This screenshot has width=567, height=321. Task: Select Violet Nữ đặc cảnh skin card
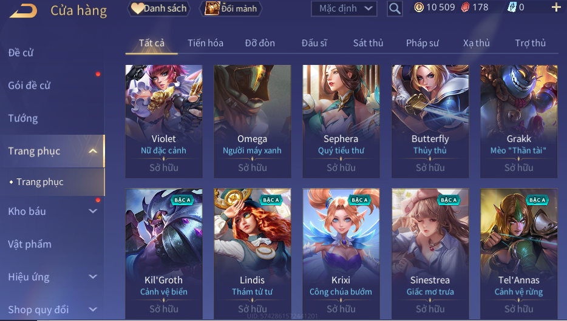pos(164,121)
